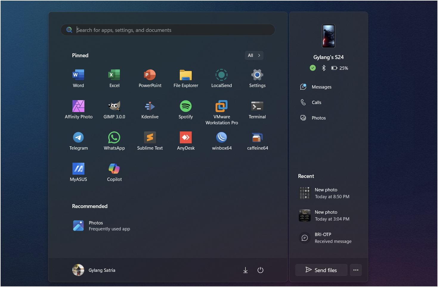Image resolution: width=438 pixels, height=287 pixels.
Task: Open Settings pinned app
Action: click(257, 78)
